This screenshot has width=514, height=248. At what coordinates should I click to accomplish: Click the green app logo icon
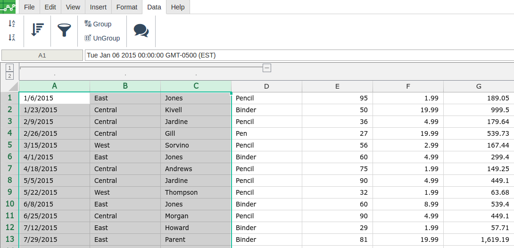click(x=8, y=7)
